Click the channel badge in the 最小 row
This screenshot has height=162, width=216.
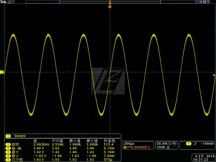(x=8, y=156)
